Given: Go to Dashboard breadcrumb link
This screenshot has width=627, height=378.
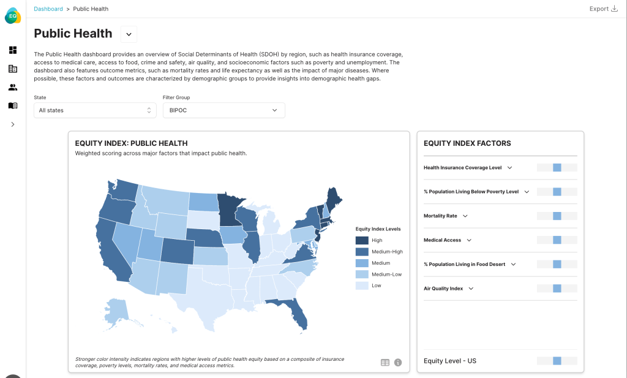Looking at the screenshot, I should [48, 9].
